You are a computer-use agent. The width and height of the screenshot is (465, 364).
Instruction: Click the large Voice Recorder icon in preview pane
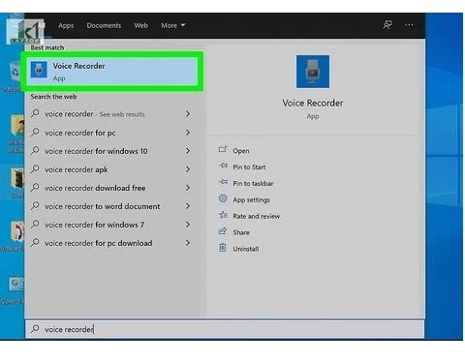click(x=313, y=72)
